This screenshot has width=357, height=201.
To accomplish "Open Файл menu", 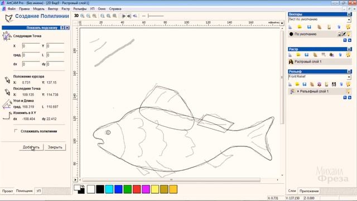I will click(12, 9).
